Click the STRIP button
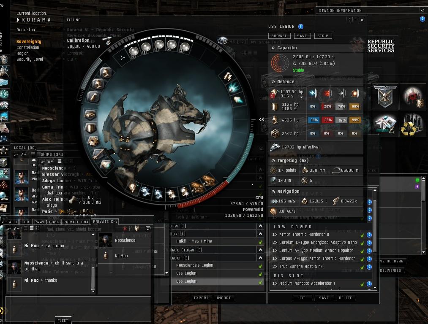The height and width of the screenshot is (324, 428). pyautogui.click(x=323, y=36)
